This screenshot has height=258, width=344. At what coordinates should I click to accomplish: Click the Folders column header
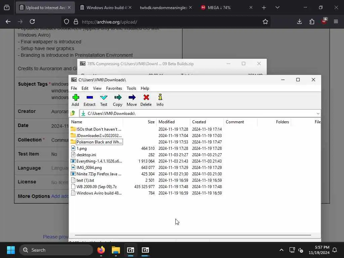pyautogui.click(x=274, y=122)
